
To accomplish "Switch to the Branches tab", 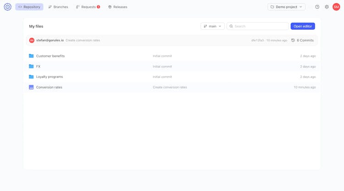I will pos(58,7).
